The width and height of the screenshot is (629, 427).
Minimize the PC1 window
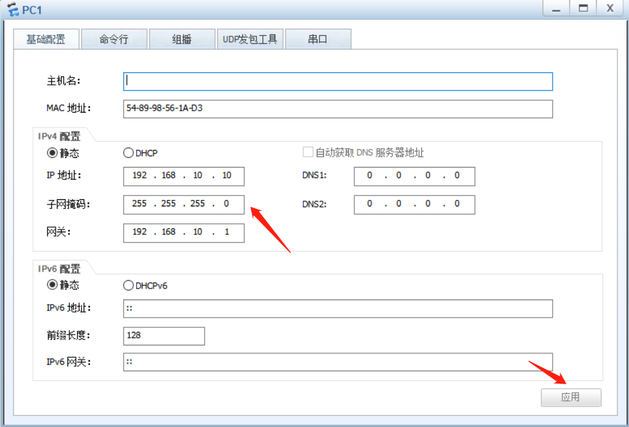click(556, 8)
